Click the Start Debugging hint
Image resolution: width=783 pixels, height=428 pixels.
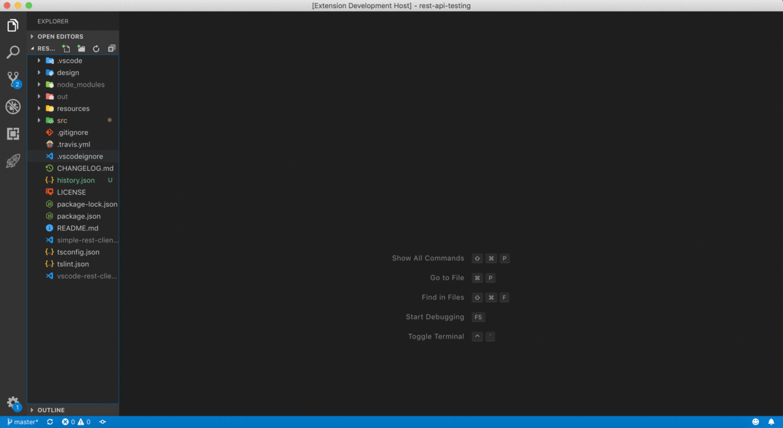click(435, 317)
